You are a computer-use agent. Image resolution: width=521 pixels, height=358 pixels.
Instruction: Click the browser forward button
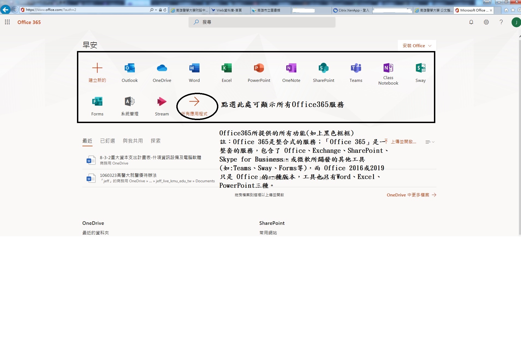pyautogui.click(x=15, y=10)
